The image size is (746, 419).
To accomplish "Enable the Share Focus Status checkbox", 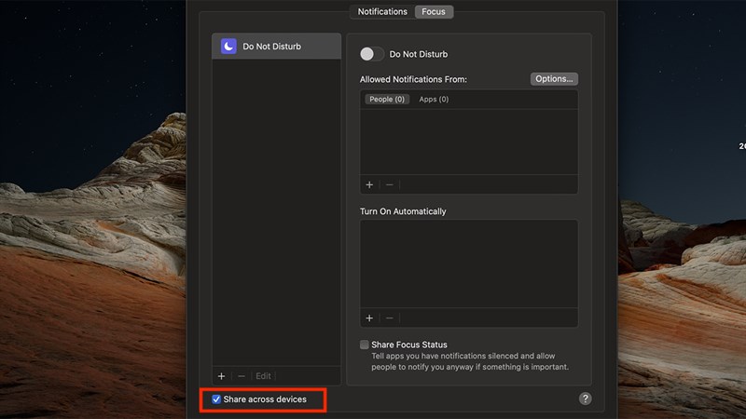I will [x=366, y=345].
